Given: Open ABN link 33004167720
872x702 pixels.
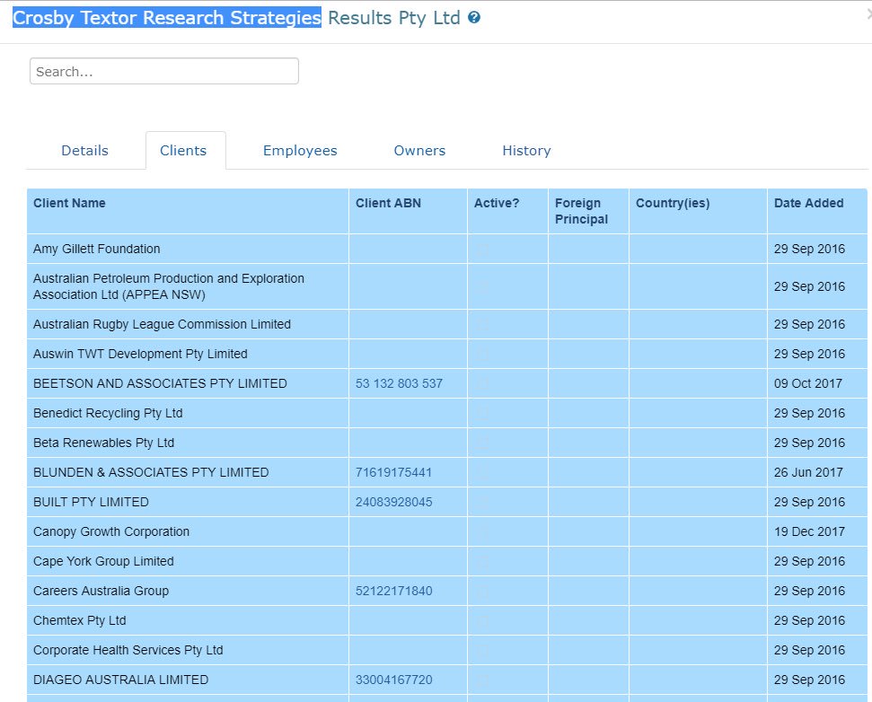Looking at the screenshot, I should pos(393,680).
